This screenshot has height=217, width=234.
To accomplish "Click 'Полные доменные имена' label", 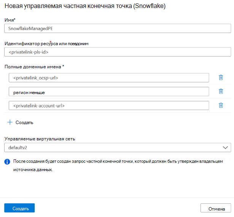I will point(34,67).
